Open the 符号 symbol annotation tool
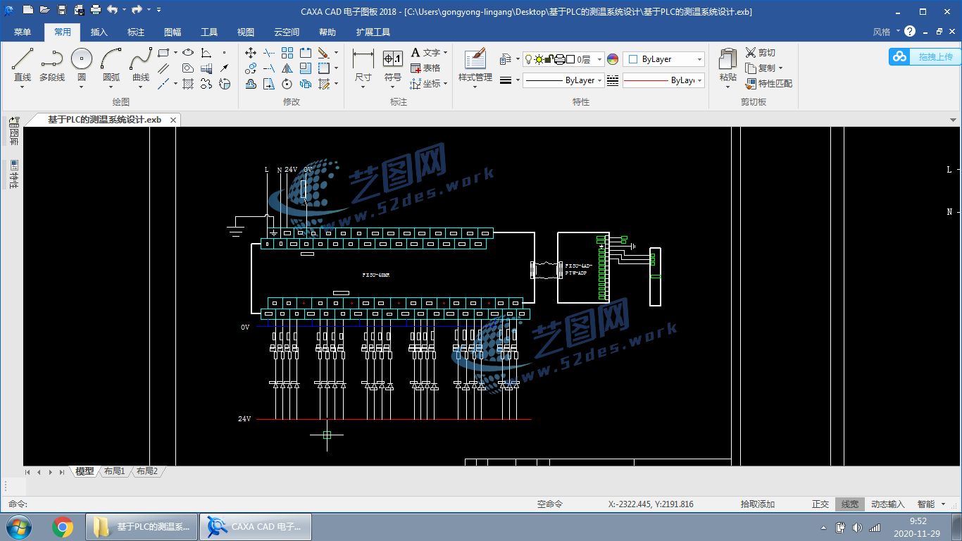Image resolution: width=962 pixels, height=541 pixels. tap(393, 64)
